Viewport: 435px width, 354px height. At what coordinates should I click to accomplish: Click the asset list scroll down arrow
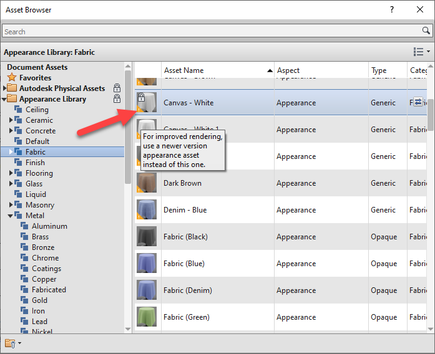tap(431, 329)
